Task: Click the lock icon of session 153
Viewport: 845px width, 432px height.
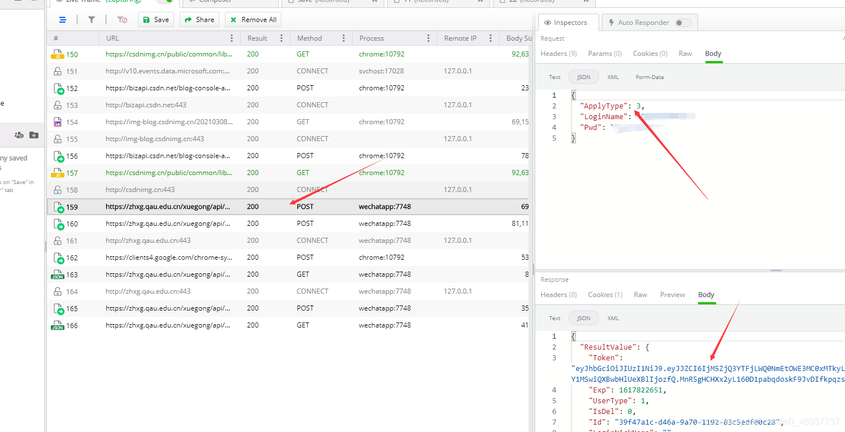Action: (x=58, y=105)
